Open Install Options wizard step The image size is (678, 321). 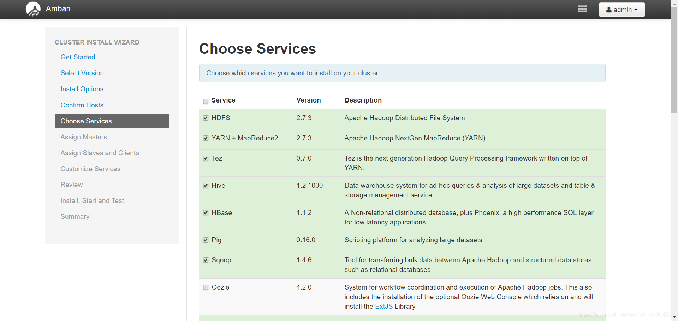82,89
